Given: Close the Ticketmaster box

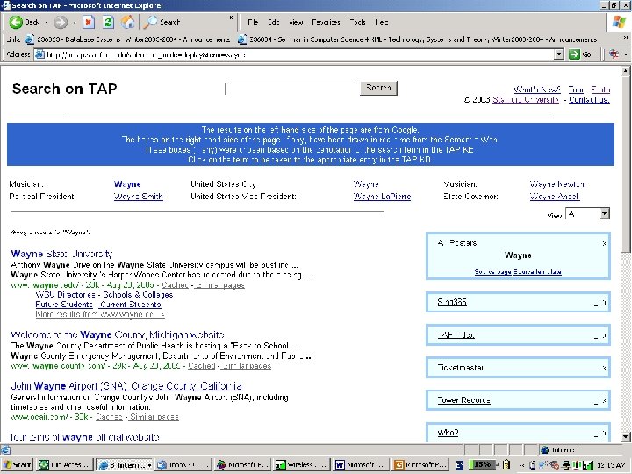Looking at the screenshot, I should tap(604, 368).
